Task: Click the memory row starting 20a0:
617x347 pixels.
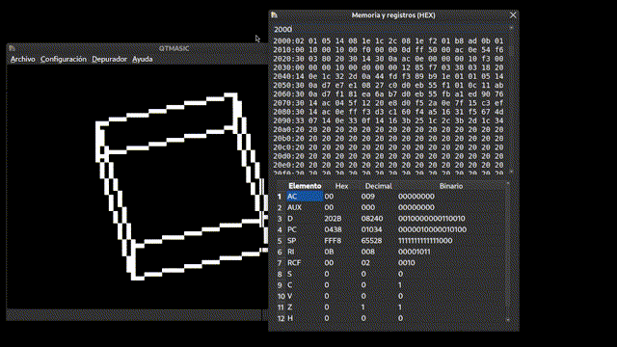Action: [x=389, y=129]
